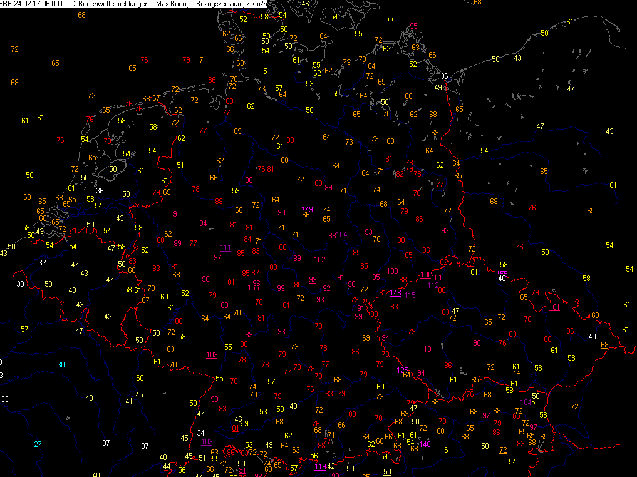The width and height of the screenshot is (637, 477).
Task: Select the underlined orange 72 reading
Action: [503, 450]
